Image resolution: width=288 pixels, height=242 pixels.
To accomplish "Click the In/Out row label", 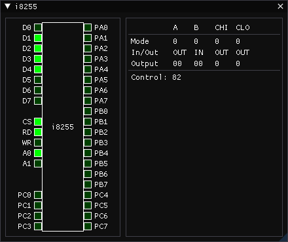I will (145, 52).
